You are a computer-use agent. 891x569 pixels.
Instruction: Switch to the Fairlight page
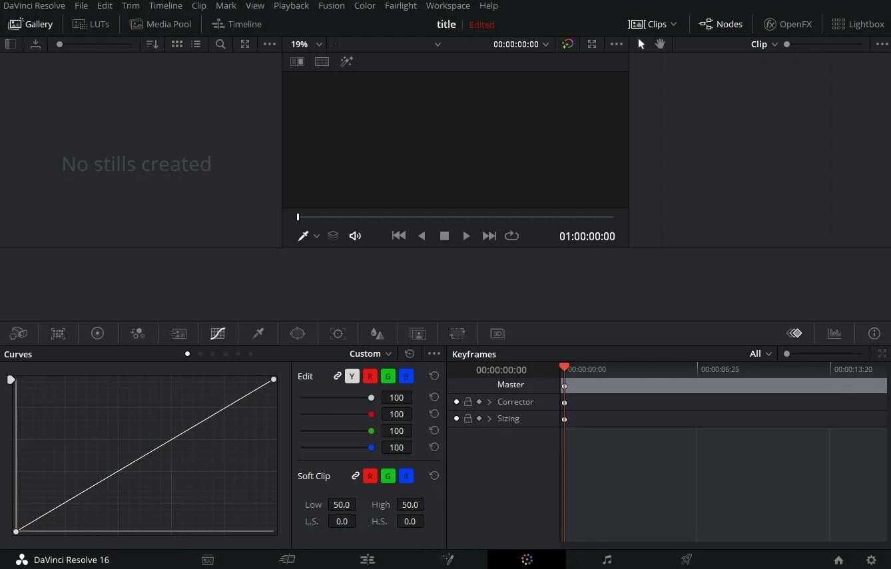(607, 560)
